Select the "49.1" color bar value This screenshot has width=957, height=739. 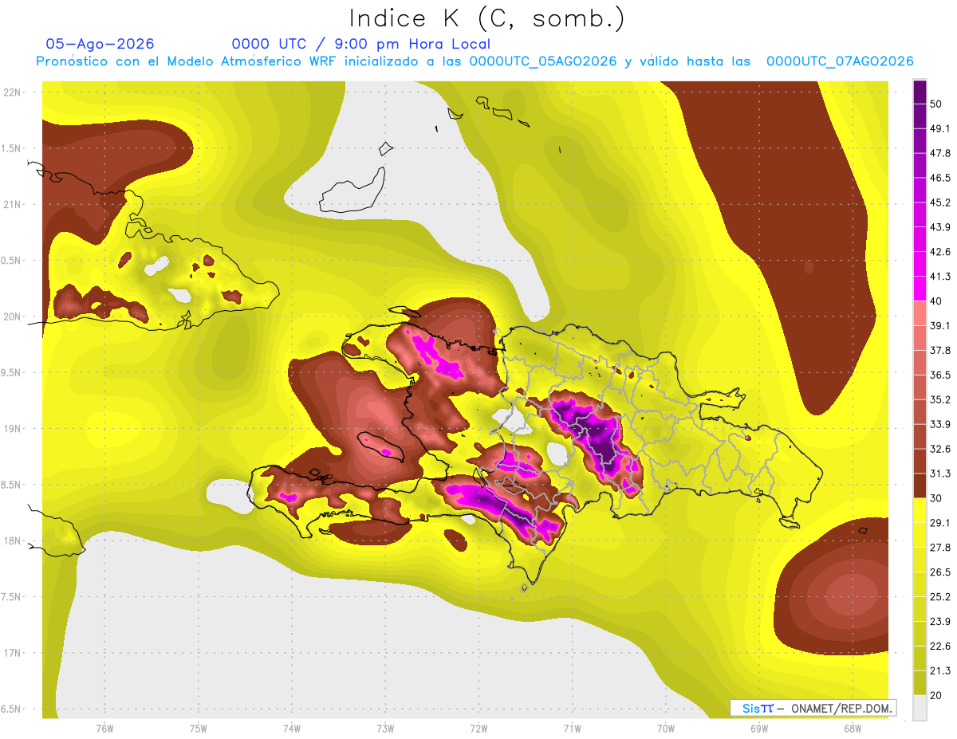coord(940,129)
